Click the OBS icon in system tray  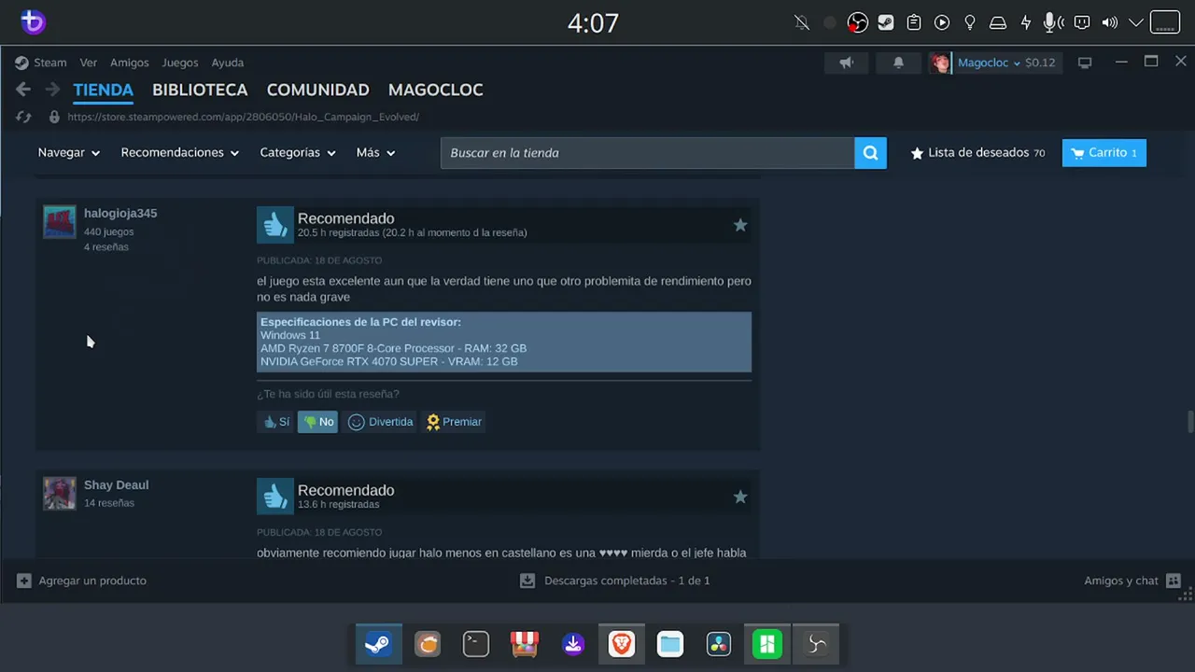pos(857,22)
